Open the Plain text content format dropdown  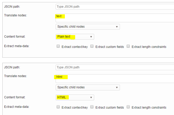(x=75, y=37)
